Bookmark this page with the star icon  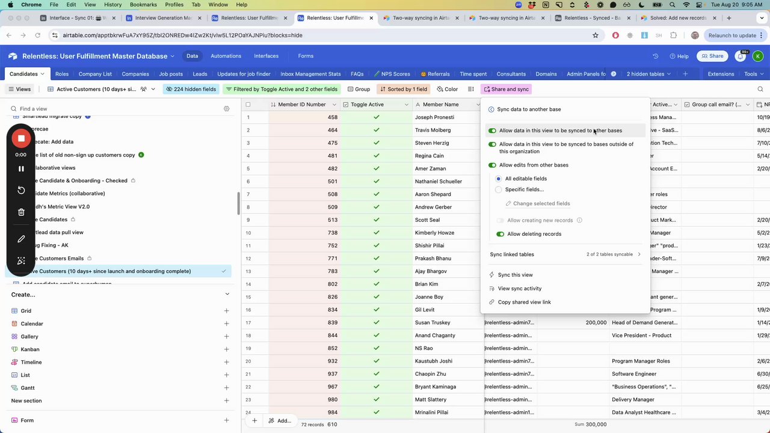[x=596, y=35]
